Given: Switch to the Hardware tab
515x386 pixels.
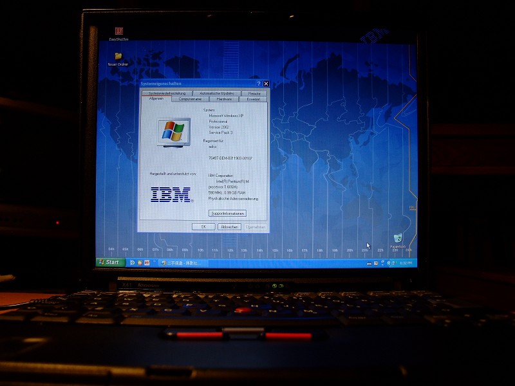Looking at the screenshot, I should click(x=224, y=99).
